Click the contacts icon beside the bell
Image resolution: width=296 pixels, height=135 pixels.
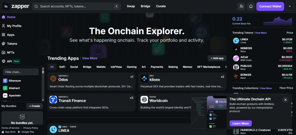tap(241, 6)
